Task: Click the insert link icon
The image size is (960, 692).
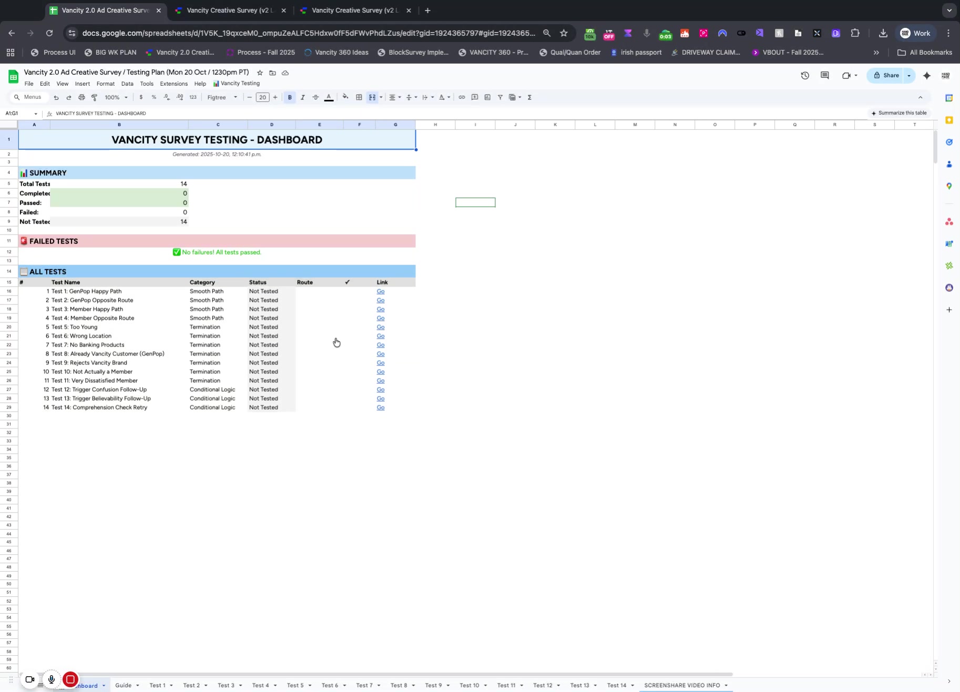Action: coord(462,97)
